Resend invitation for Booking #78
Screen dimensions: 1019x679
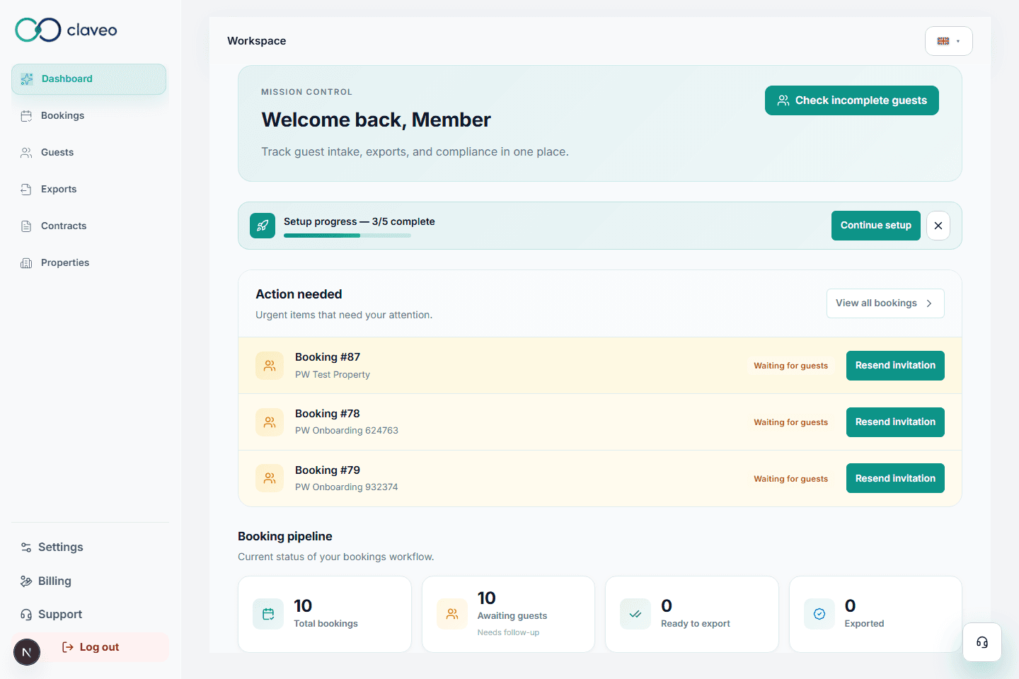point(895,422)
